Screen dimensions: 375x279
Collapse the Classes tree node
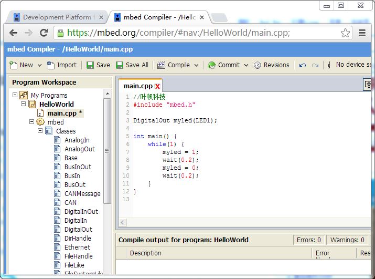[x=40, y=131]
